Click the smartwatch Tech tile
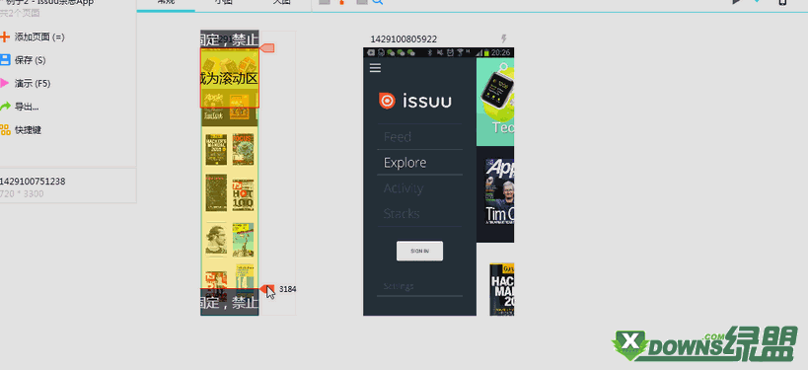The image size is (808, 370). (x=495, y=102)
